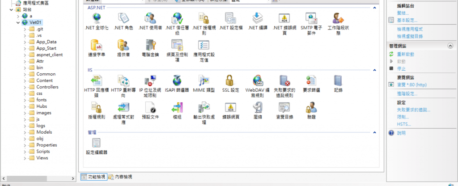The width and height of the screenshot is (458, 186).
Task: Open 驗證 authentication icon
Action: tap(311, 108)
